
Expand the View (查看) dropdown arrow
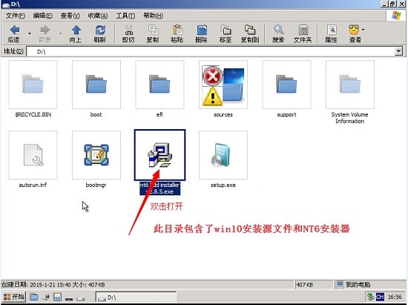click(x=363, y=30)
